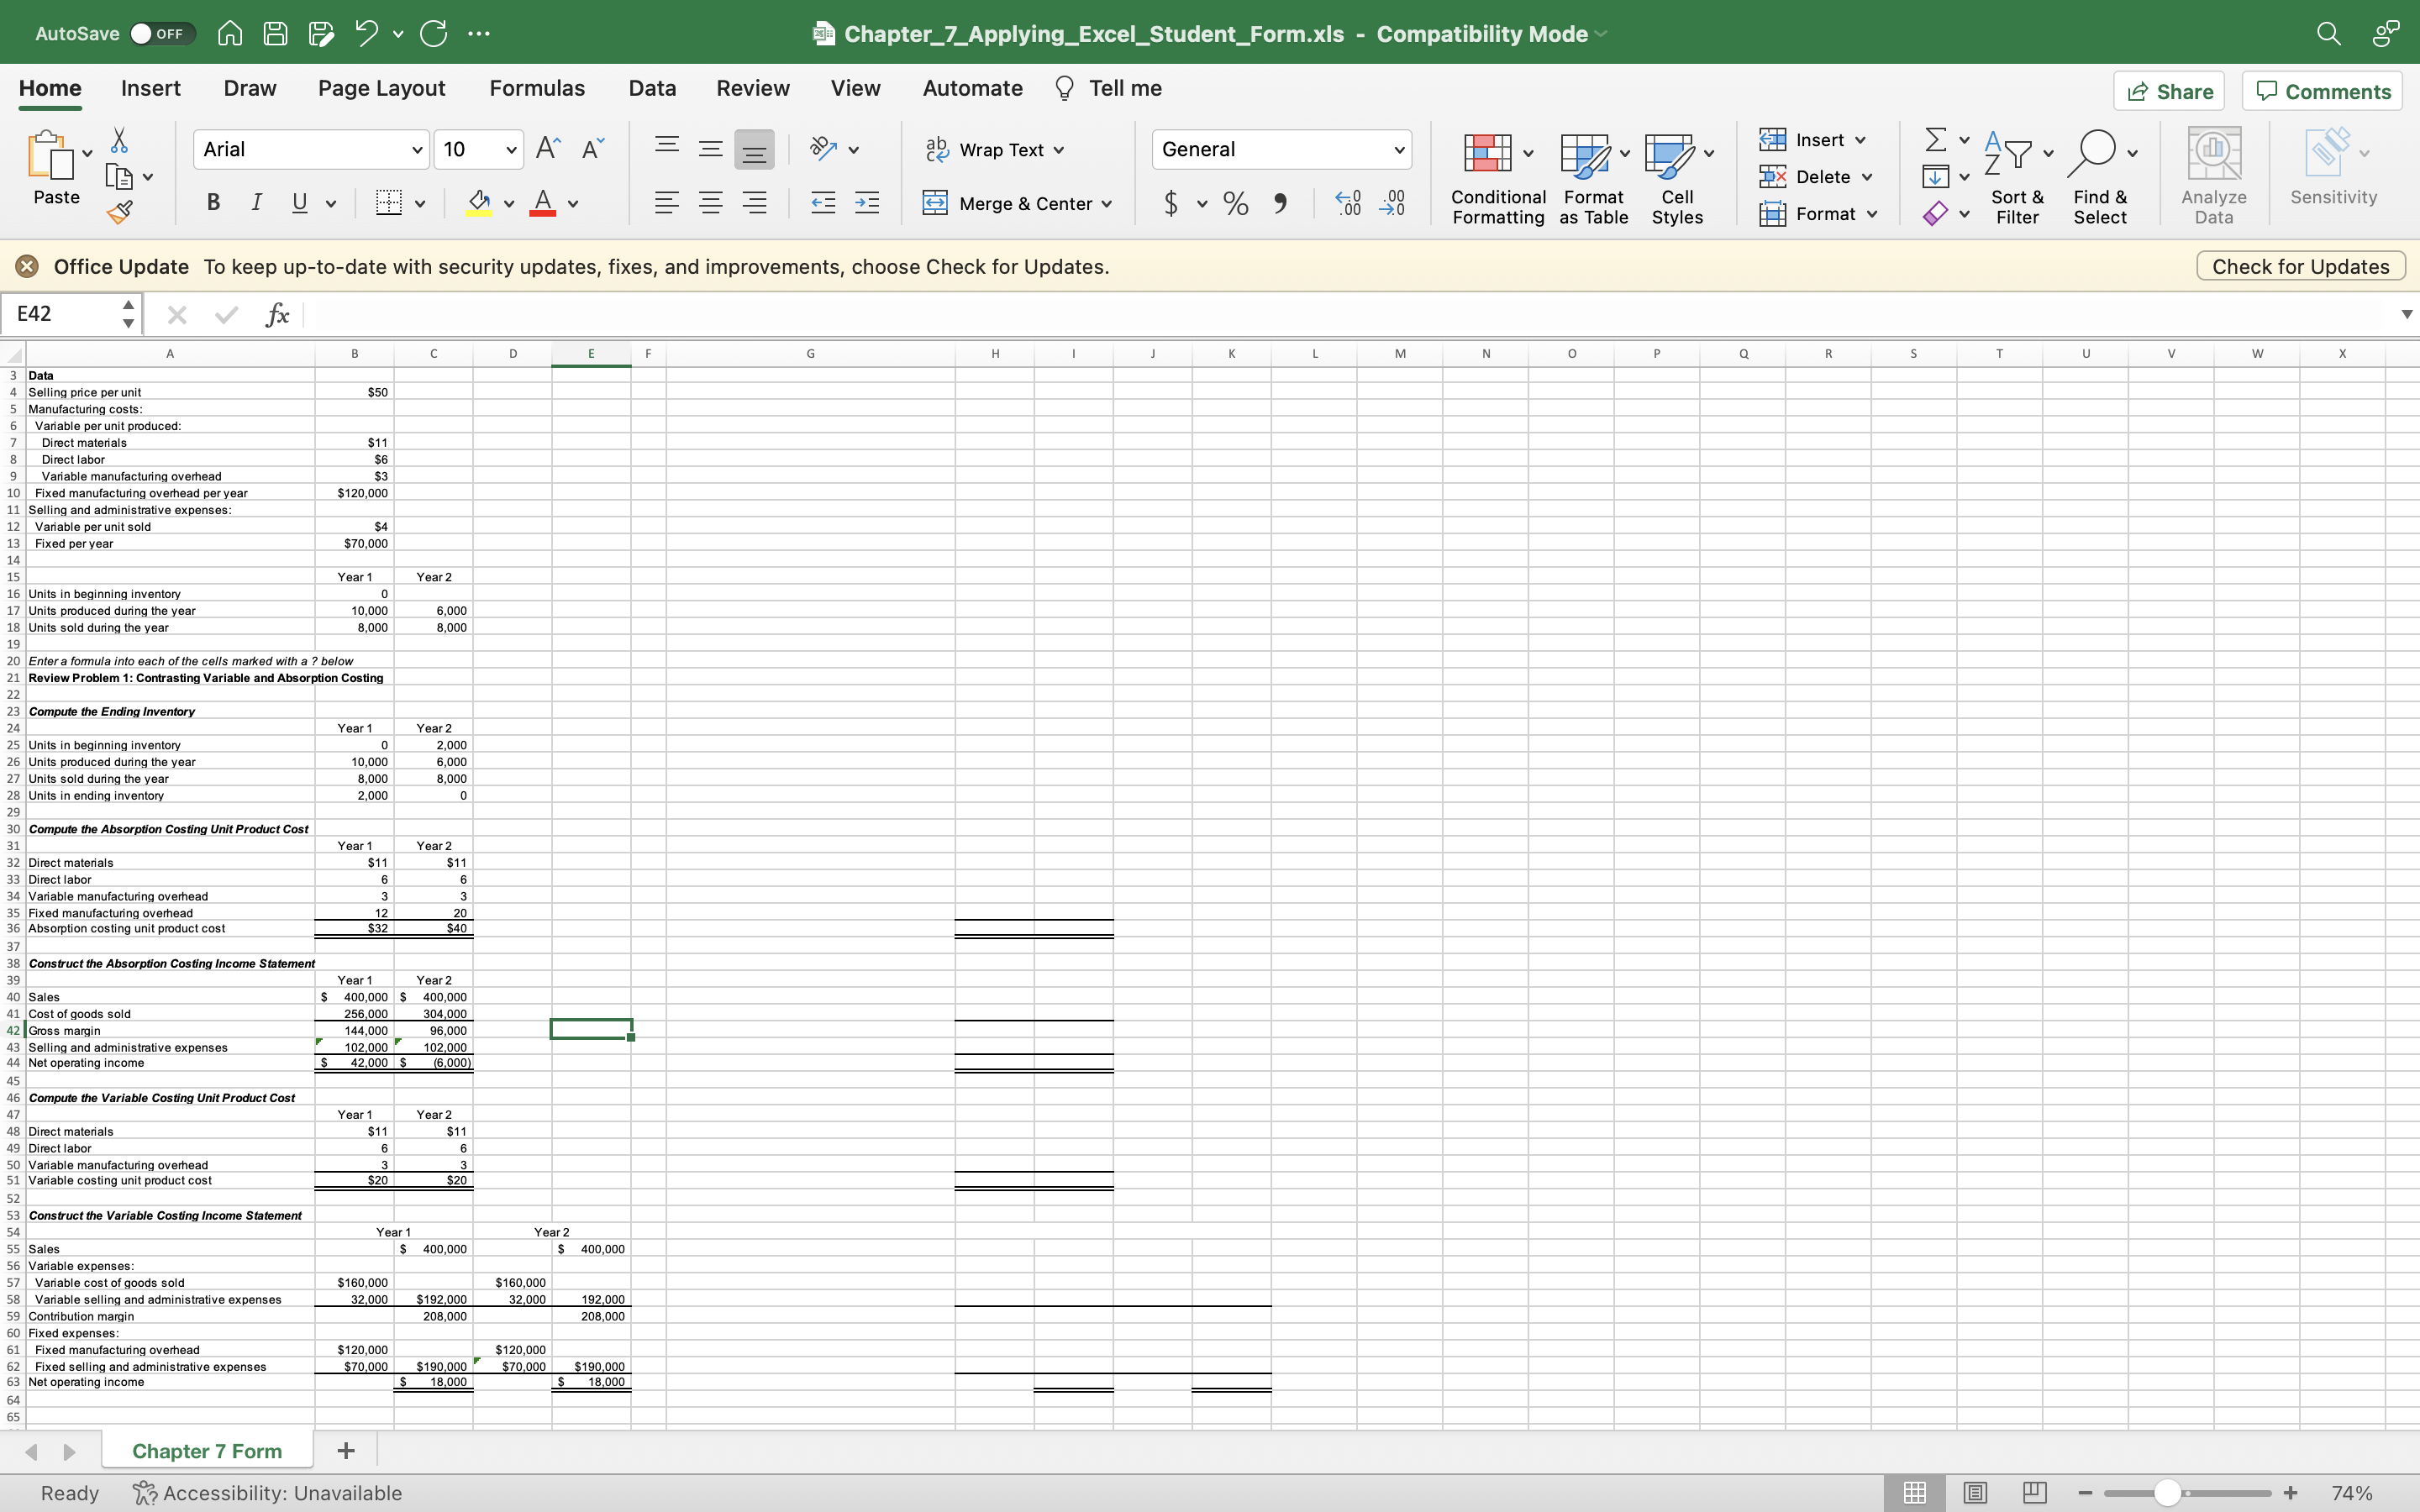Viewport: 2420px width, 1512px height.
Task: Apply currency number format
Action: pos(1170,203)
